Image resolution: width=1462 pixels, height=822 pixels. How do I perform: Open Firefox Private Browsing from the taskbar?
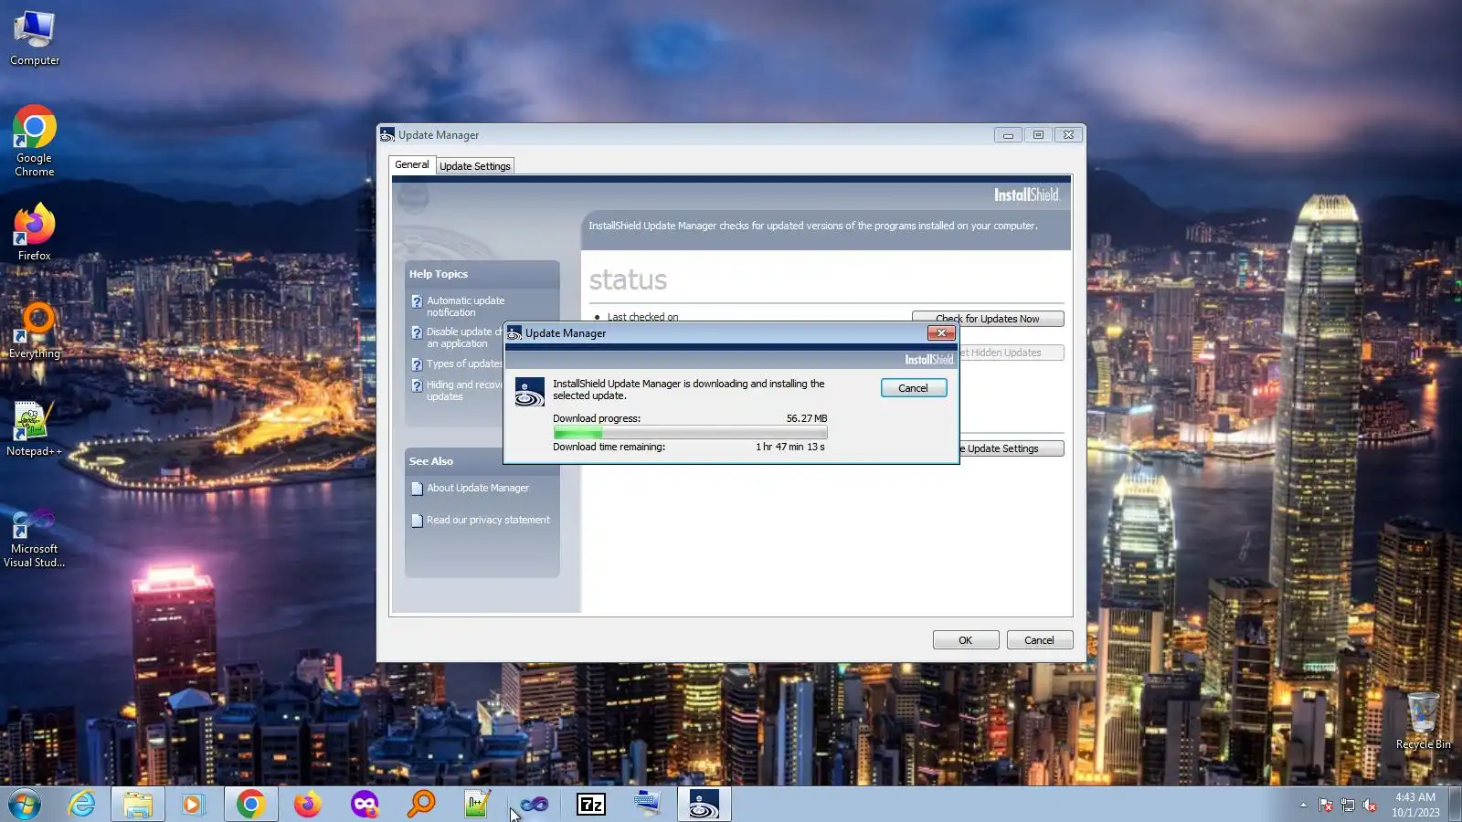pyautogui.click(x=365, y=805)
